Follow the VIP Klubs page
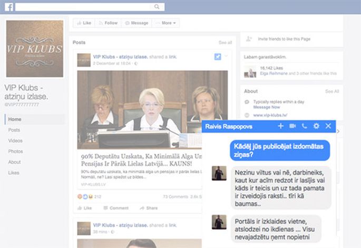This screenshot has width=361, height=248. tap(108, 23)
